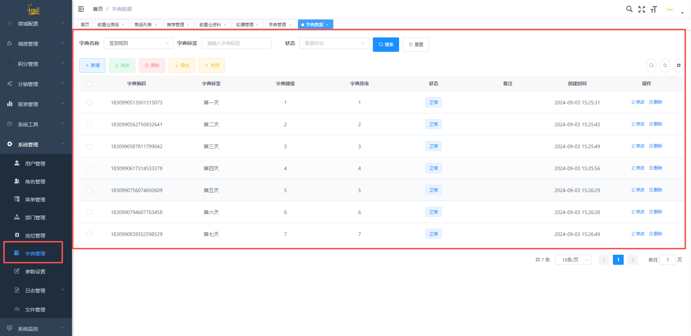Tick the checkbox for row 第七天
This screenshot has width=691, height=336.
coord(89,234)
